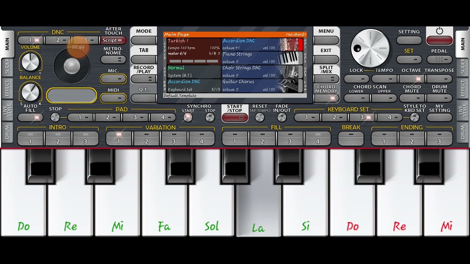Viewport: 470px width, 264px height.
Task: Toggle the Mic. button
Action: coord(113,79)
